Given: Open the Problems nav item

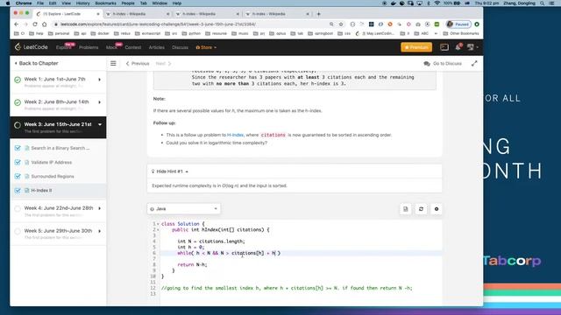Looking at the screenshot, I should pos(89,47).
